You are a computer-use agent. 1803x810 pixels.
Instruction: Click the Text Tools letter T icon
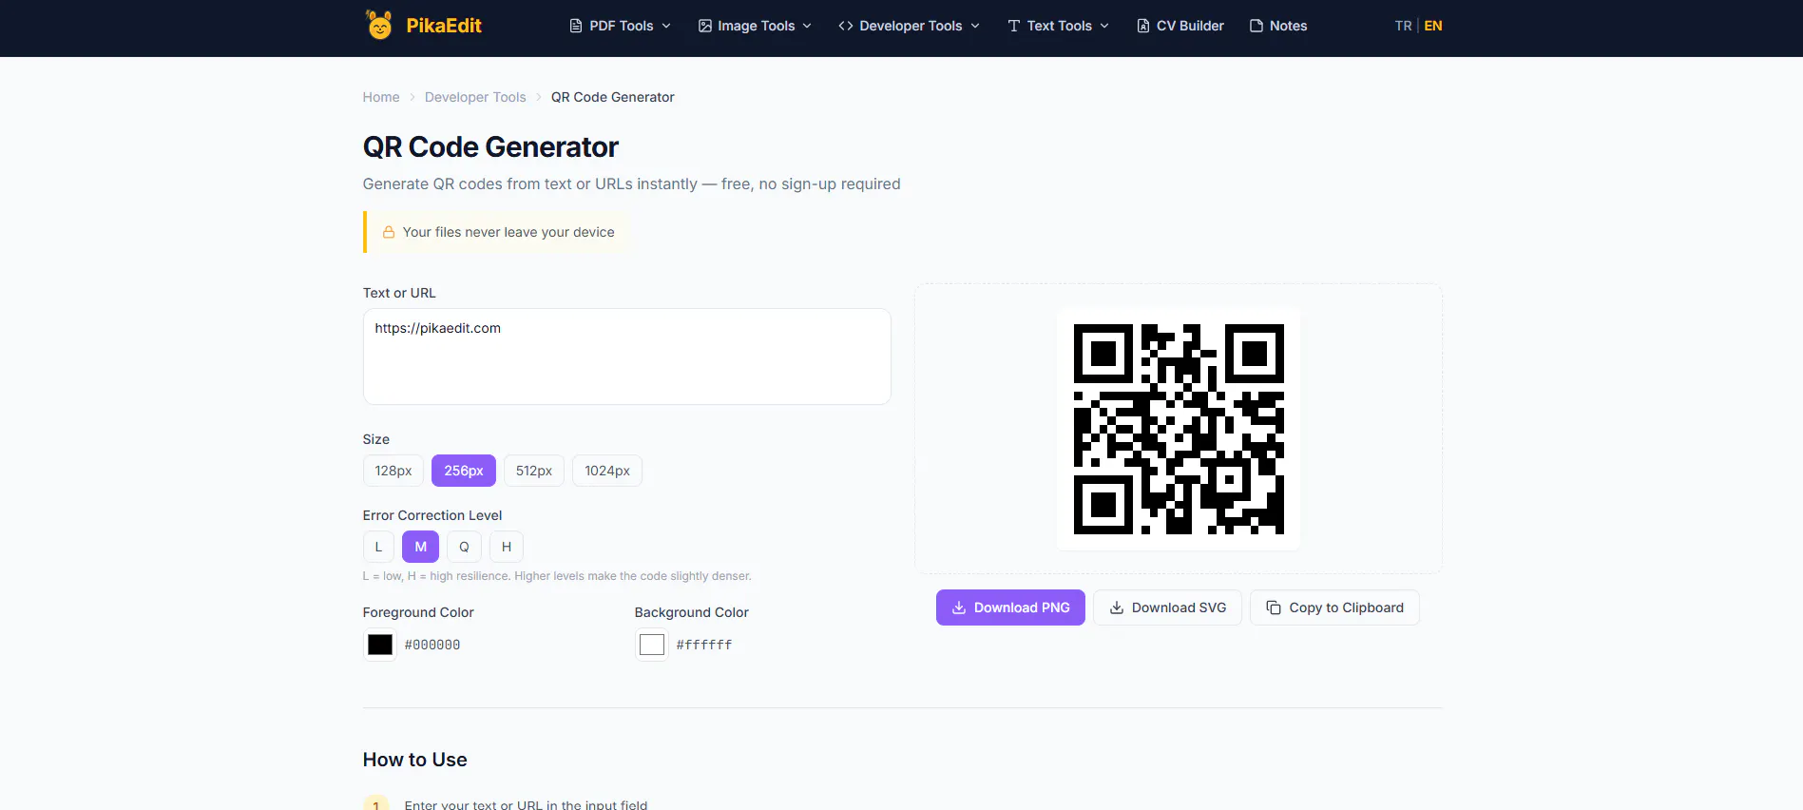pos(1014,26)
